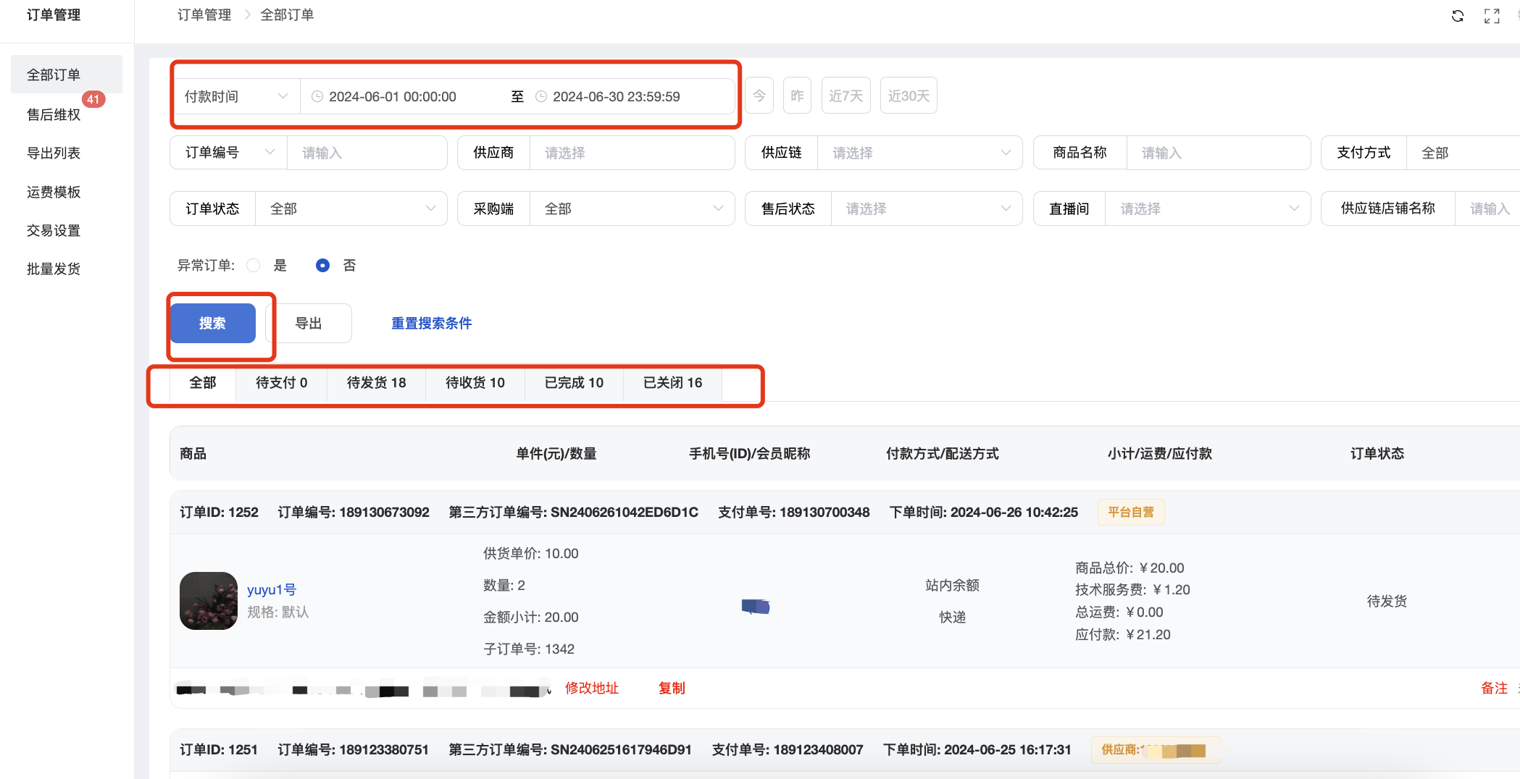Image resolution: width=1520 pixels, height=779 pixels.
Task: Open 售后维权 in the sidebar
Action: 54,114
